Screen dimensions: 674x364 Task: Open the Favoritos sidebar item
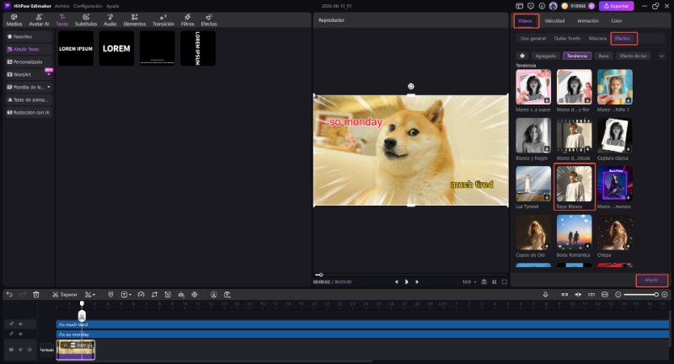coord(29,37)
